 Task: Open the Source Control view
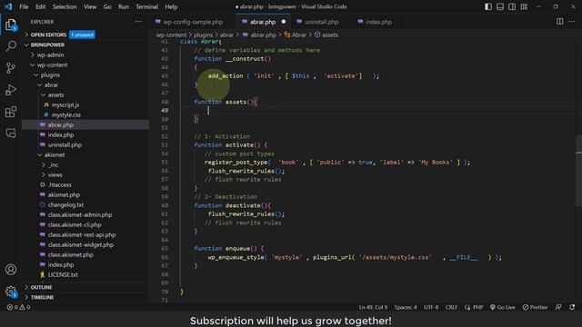tap(11, 68)
